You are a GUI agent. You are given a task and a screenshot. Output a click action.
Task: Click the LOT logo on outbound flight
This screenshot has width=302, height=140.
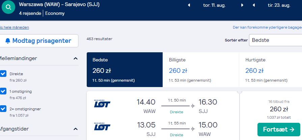click(102, 104)
